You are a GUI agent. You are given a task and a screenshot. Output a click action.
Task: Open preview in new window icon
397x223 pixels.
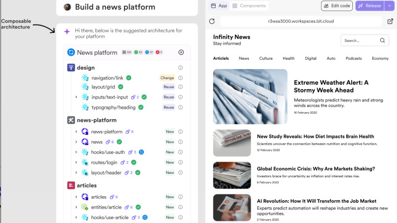[390, 21]
